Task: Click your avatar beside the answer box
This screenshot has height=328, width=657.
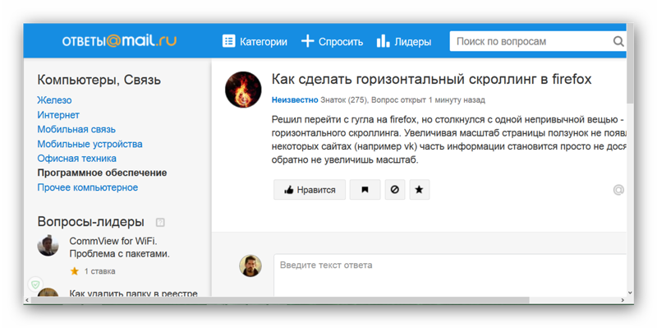Action: coord(250,266)
